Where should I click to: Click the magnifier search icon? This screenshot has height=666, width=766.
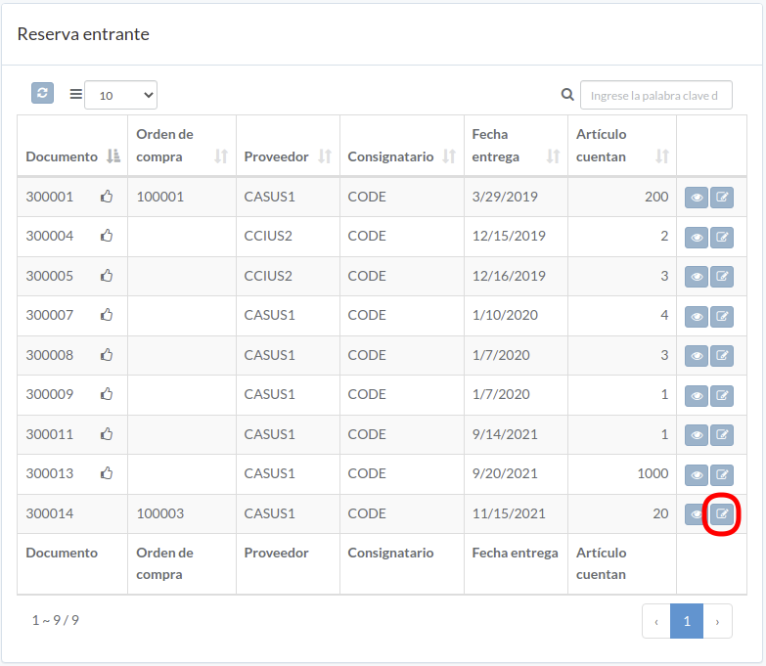click(x=567, y=95)
